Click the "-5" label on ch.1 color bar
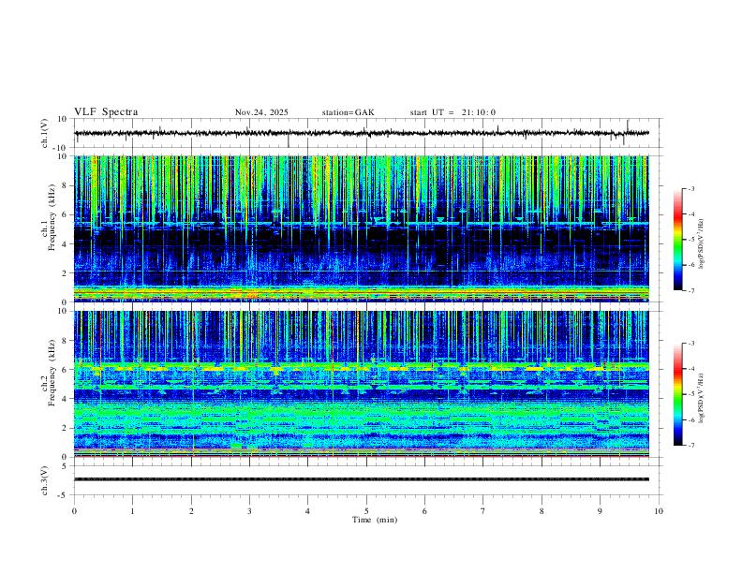742x573 pixels. (x=691, y=240)
